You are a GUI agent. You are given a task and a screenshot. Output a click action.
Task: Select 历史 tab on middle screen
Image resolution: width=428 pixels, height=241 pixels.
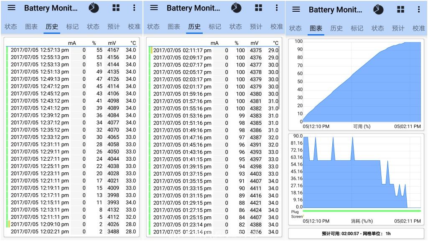pyautogui.click(x=194, y=26)
